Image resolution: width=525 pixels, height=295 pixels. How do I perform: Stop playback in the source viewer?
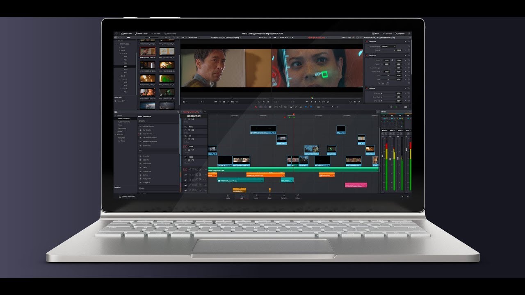[224, 102]
